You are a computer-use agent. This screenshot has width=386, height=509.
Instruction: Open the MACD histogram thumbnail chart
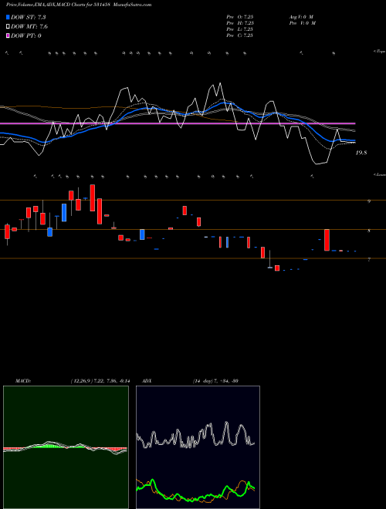point(66,447)
